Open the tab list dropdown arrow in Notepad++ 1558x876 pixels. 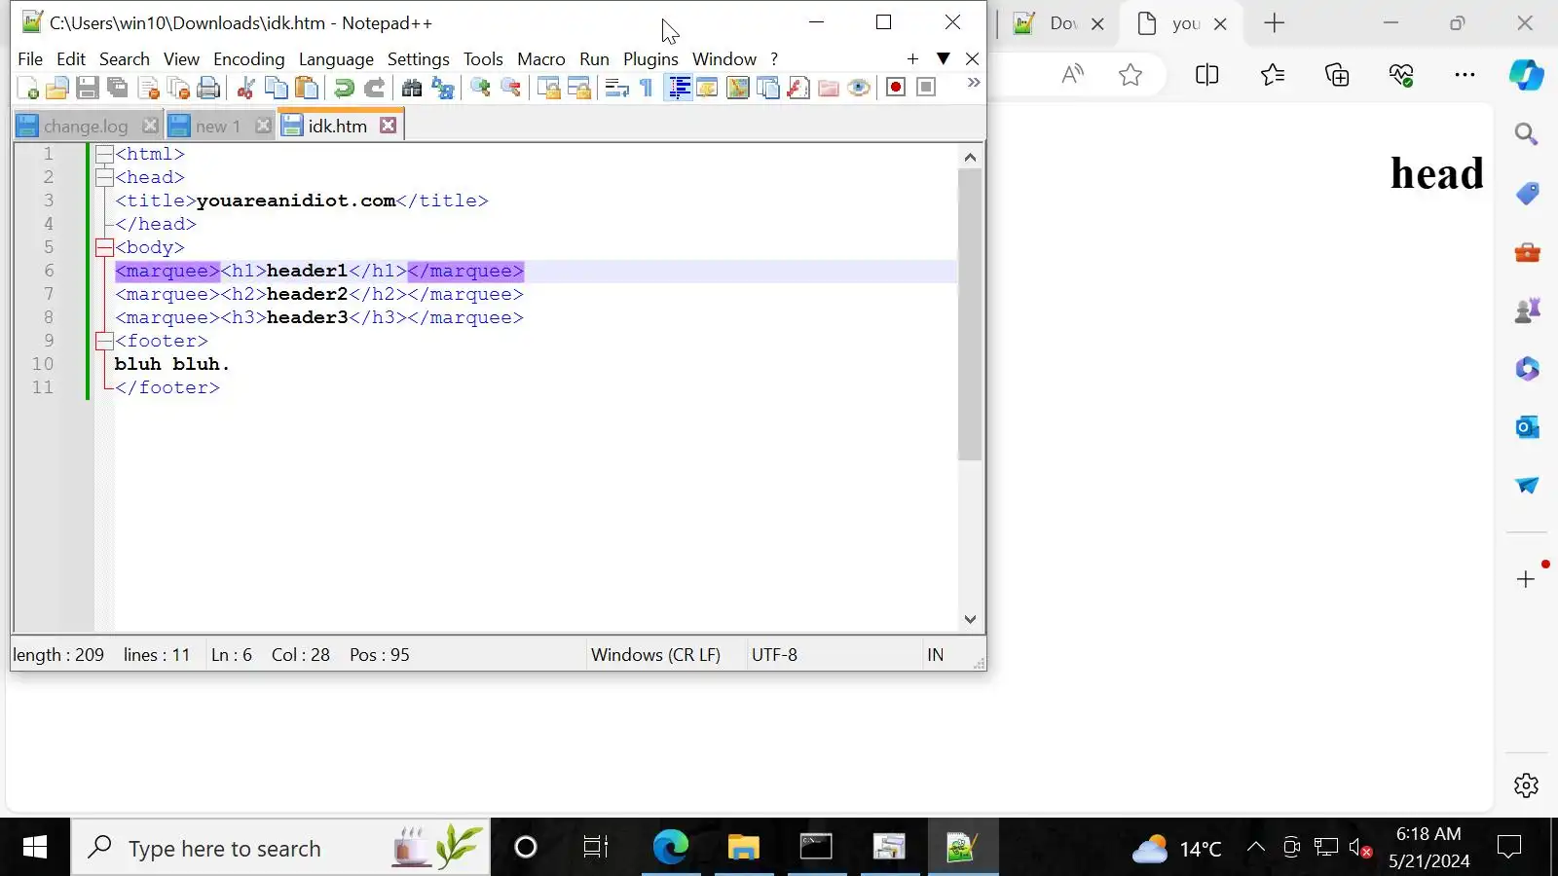[x=943, y=59]
